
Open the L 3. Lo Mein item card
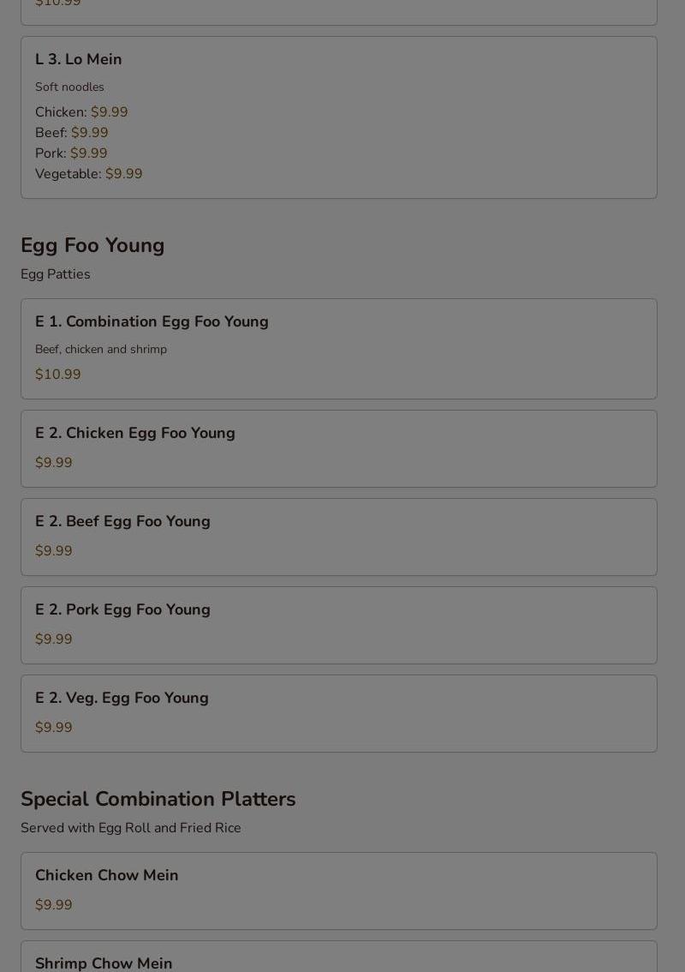(339, 117)
